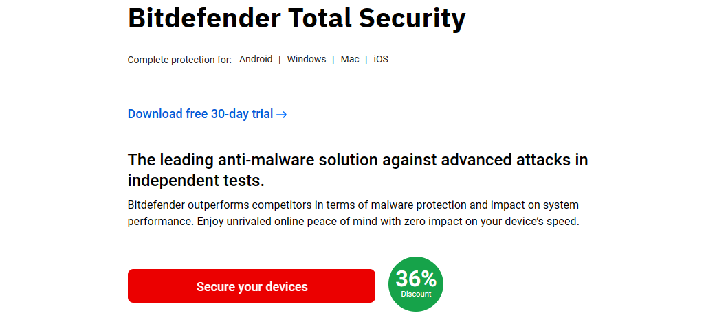Select the Windows platform link
This screenshot has height=313, width=704.
(307, 60)
